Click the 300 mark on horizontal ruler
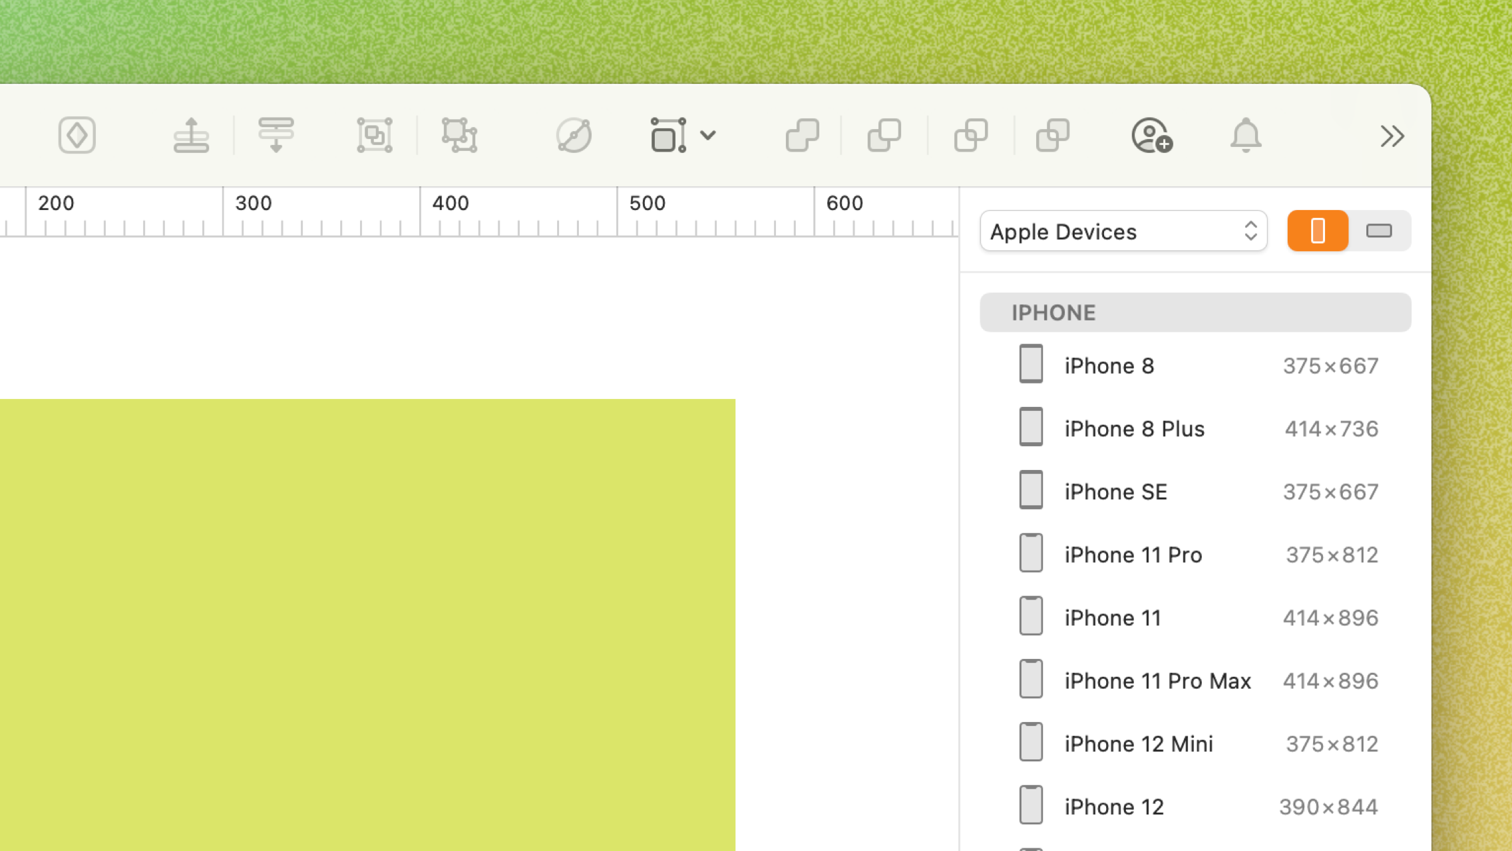 [253, 203]
